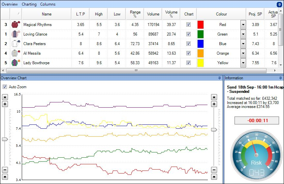
Task: Select the Loving Glance name cell
Action: pos(47,34)
